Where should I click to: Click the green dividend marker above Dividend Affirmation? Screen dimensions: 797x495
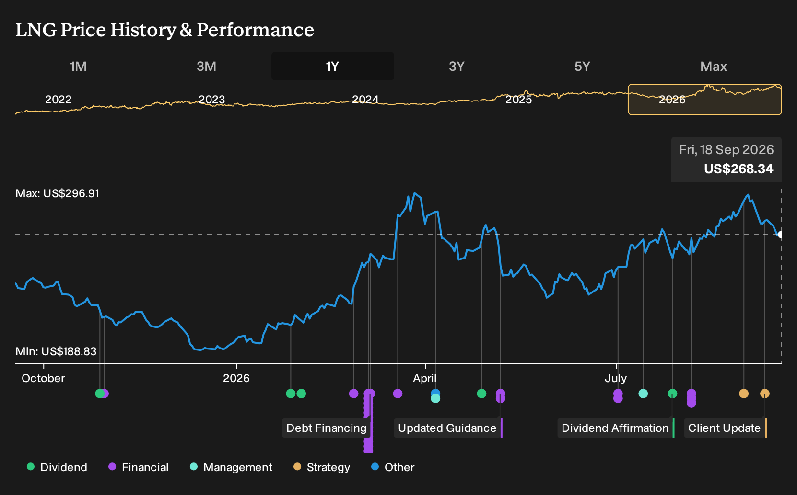672,394
